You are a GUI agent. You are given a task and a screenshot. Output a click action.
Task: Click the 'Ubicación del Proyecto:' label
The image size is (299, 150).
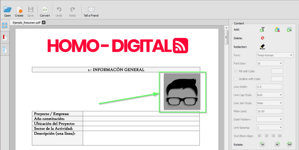(x=54, y=123)
